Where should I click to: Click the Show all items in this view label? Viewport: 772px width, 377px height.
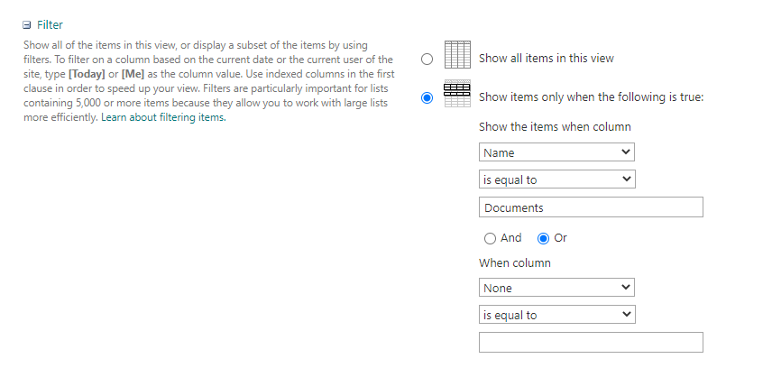546,59
